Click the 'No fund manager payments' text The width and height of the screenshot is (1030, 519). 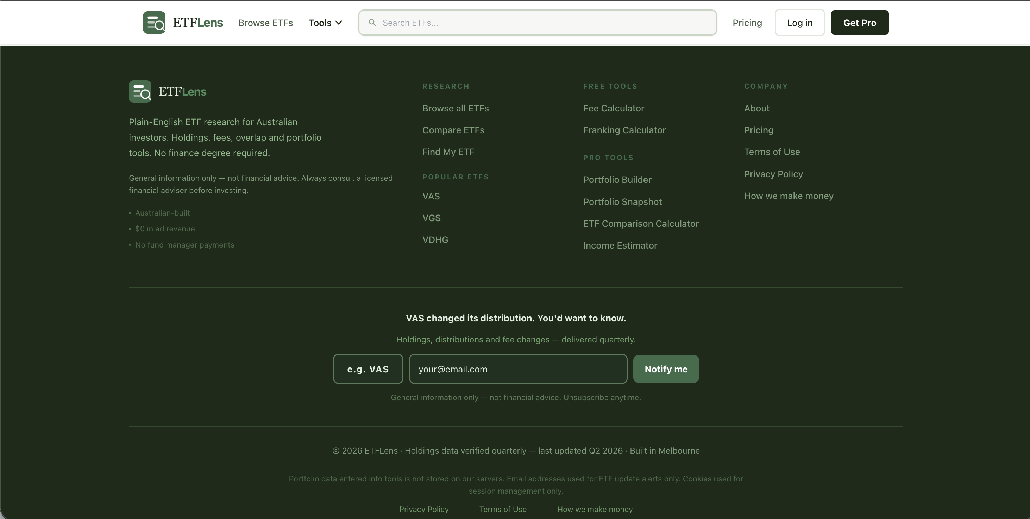pos(184,245)
